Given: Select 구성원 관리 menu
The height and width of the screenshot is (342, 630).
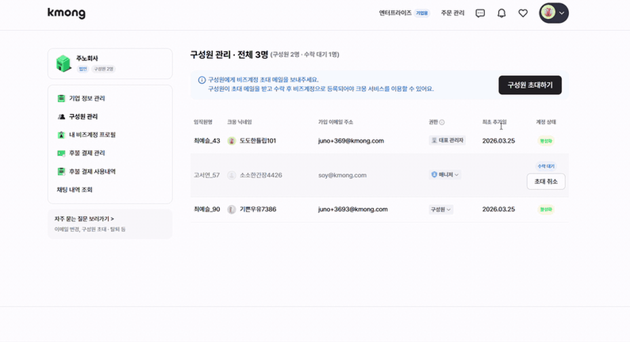Looking at the screenshot, I should click(x=83, y=117).
